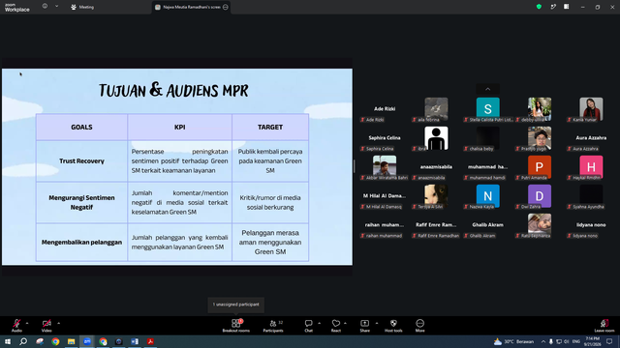This screenshot has height=348, width=620.
Task: Click the tools icon next to green shield
Action: tap(553, 7)
